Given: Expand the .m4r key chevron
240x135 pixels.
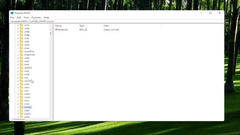Looking at the screenshot, I should point(18,38).
